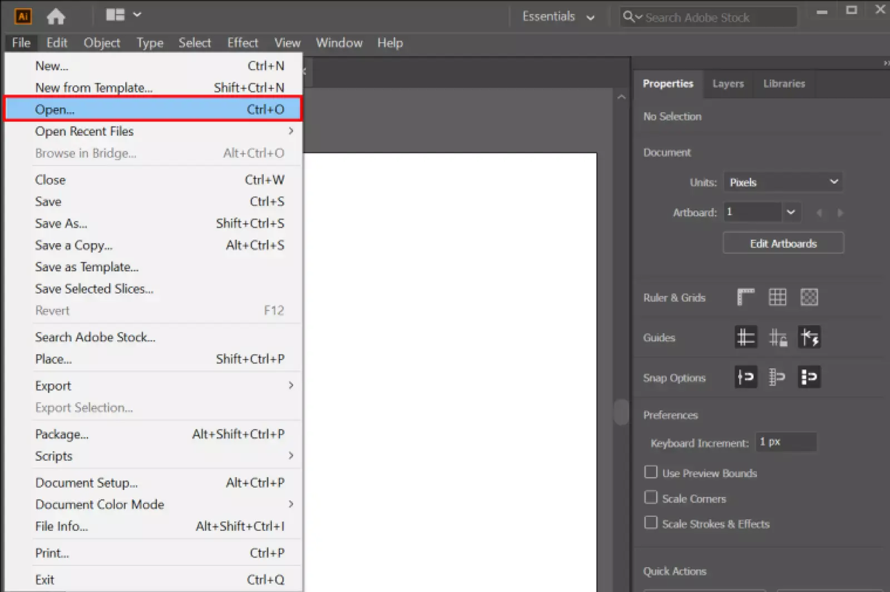Go to next artboard arrow

pyautogui.click(x=840, y=213)
